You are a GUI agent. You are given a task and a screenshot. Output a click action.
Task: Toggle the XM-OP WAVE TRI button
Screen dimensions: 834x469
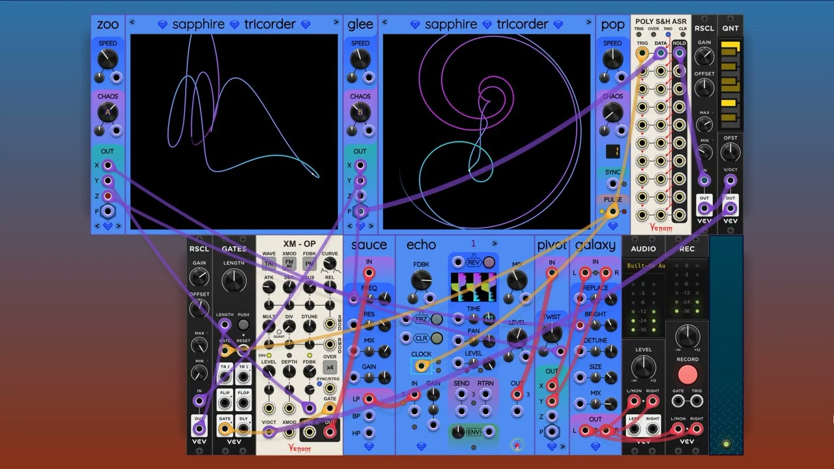pyautogui.click(x=269, y=263)
